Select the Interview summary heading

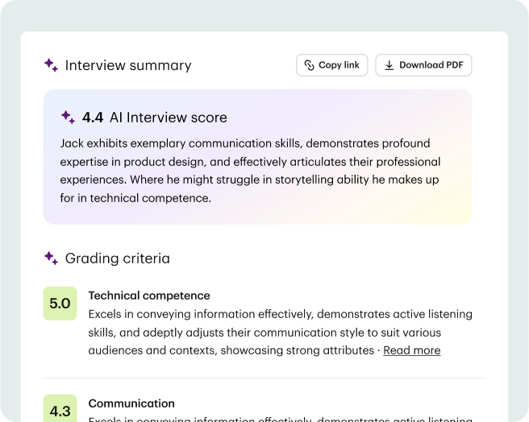click(128, 65)
